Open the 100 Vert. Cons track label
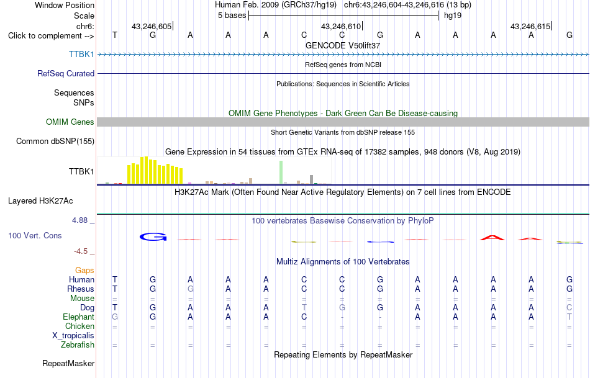This screenshot has height=378, width=590. (x=35, y=235)
